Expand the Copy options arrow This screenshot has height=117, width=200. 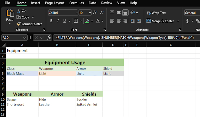click(x=33, y=17)
